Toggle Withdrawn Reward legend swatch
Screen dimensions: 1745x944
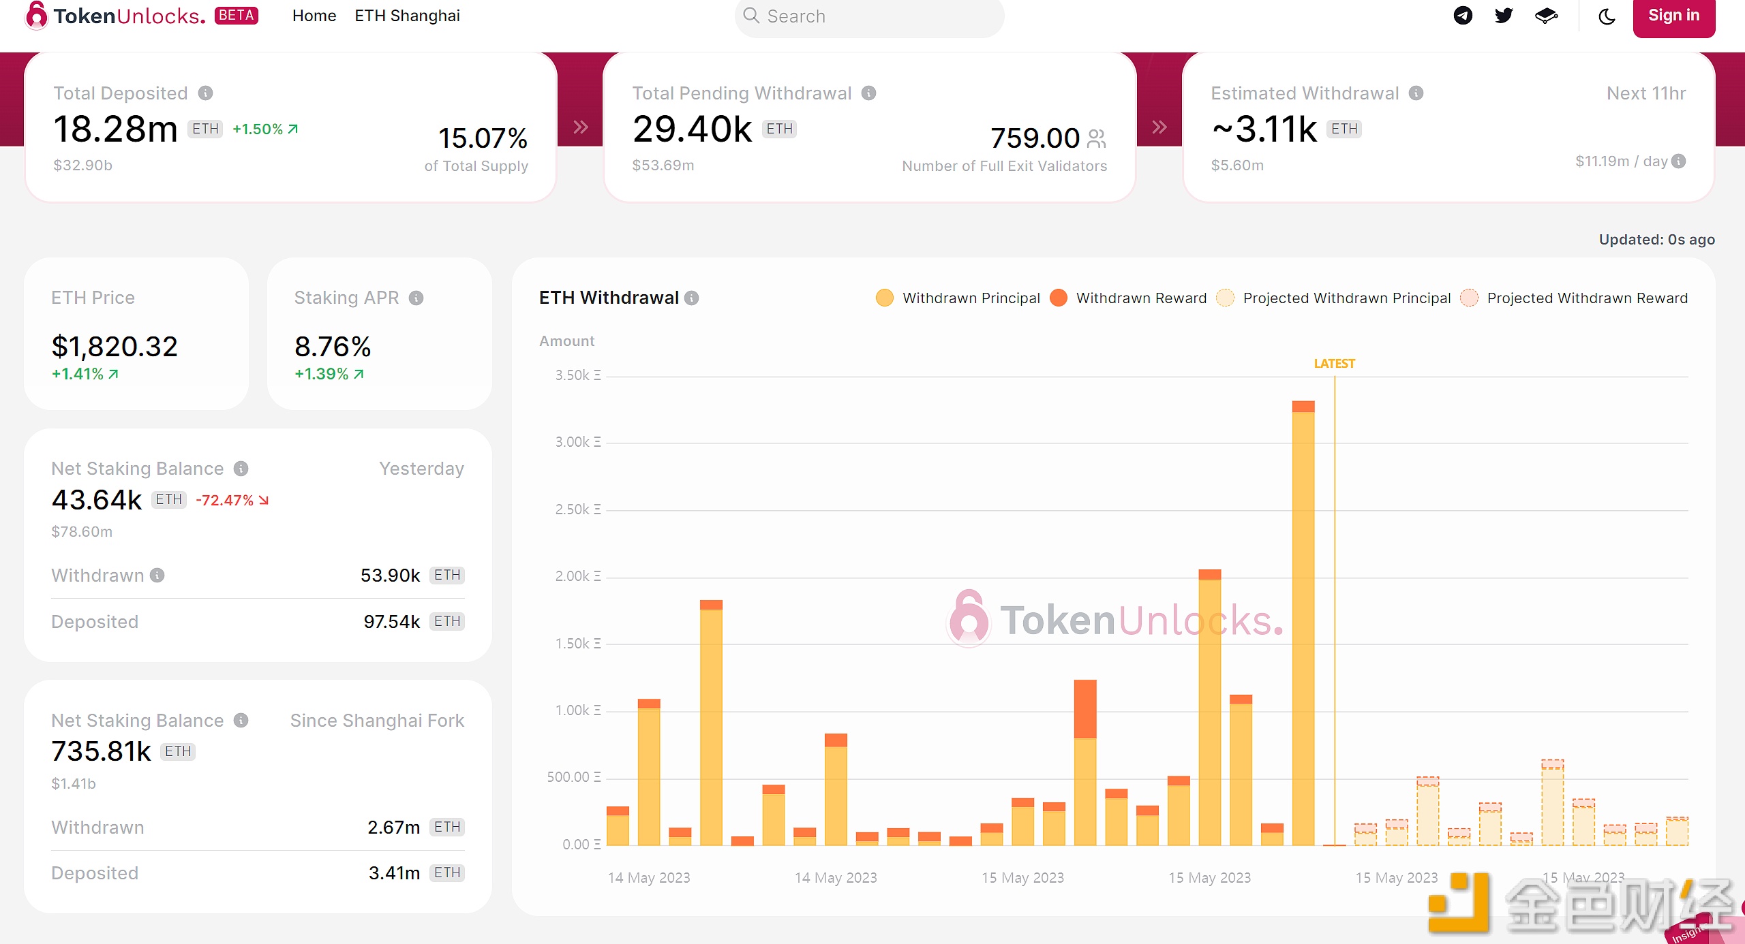[1058, 298]
